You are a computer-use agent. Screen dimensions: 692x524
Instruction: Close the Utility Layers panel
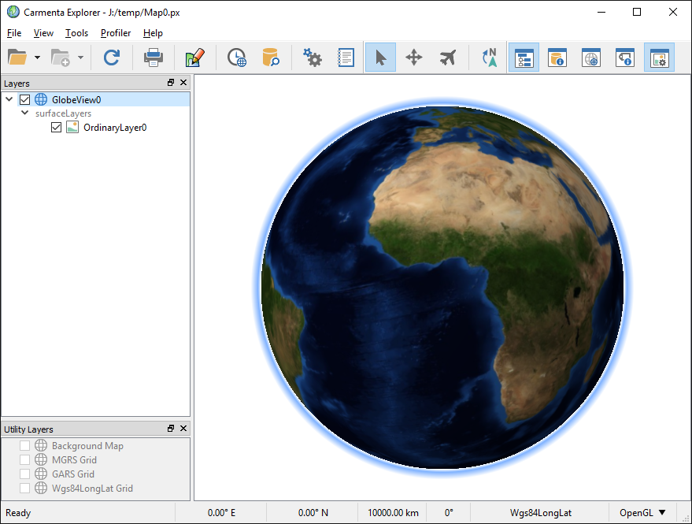pyautogui.click(x=183, y=429)
